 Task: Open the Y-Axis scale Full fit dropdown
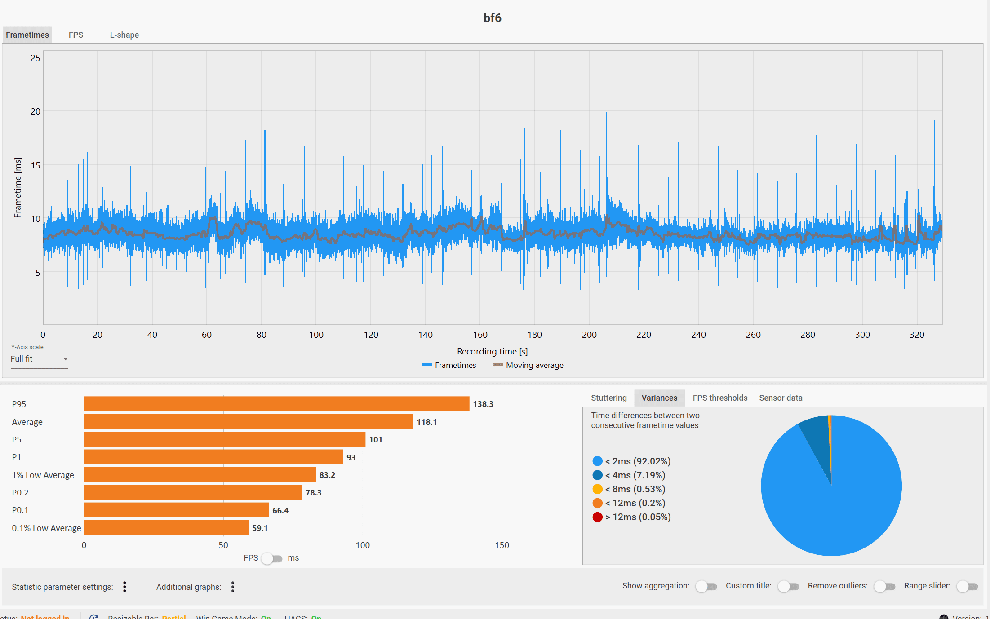(x=39, y=359)
